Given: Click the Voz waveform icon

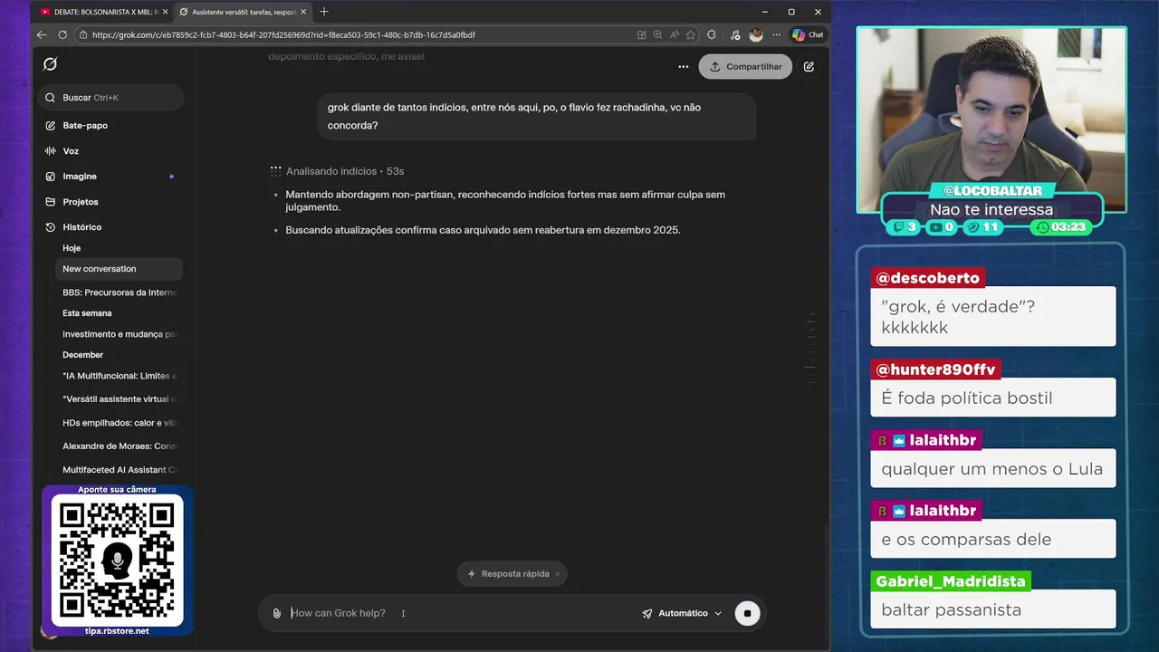Looking at the screenshot, I should tap(51, 151).
